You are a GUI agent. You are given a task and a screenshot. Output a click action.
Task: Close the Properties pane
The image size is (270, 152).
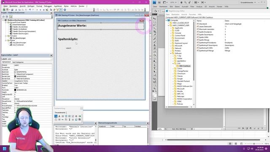click(51, 55)
